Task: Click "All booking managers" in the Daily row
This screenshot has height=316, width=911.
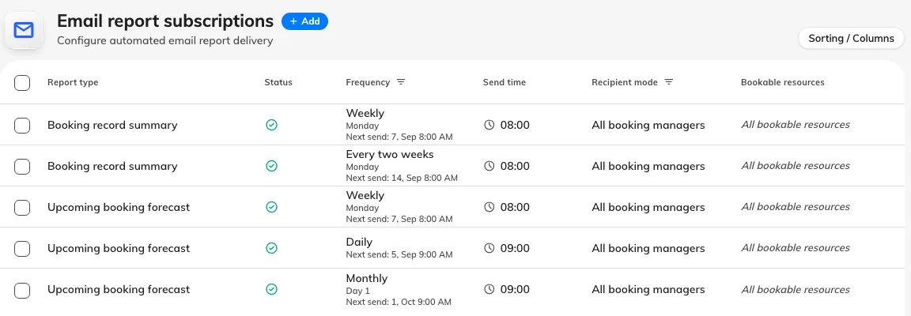Action: coord(648,249)
